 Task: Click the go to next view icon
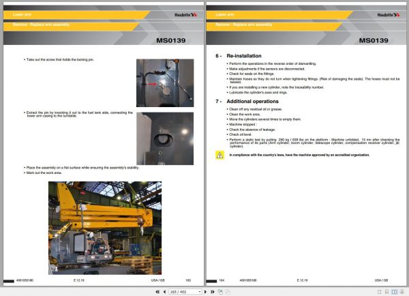point(228,292)
